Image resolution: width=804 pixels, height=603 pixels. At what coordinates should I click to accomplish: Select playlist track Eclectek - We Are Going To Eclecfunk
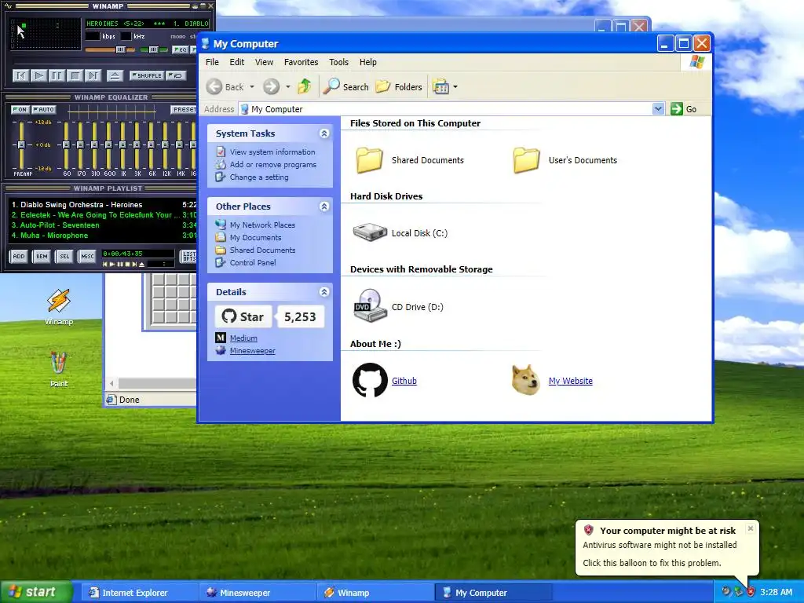coord(104,215)
